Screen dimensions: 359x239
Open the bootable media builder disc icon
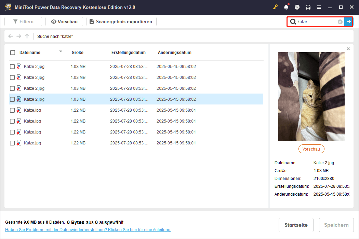click(x=297, y=7)
